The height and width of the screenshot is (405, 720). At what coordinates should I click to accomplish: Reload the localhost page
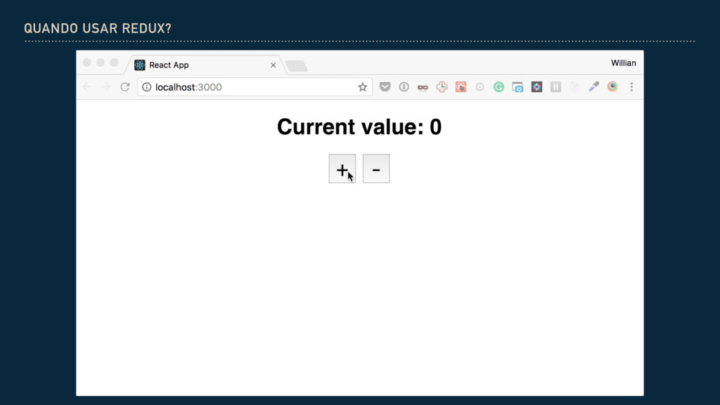point(125,86)
